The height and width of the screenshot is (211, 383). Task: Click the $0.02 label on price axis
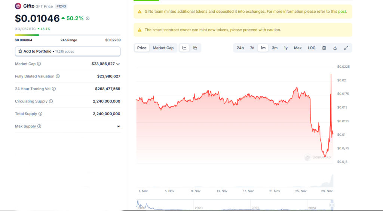(341, 80)
